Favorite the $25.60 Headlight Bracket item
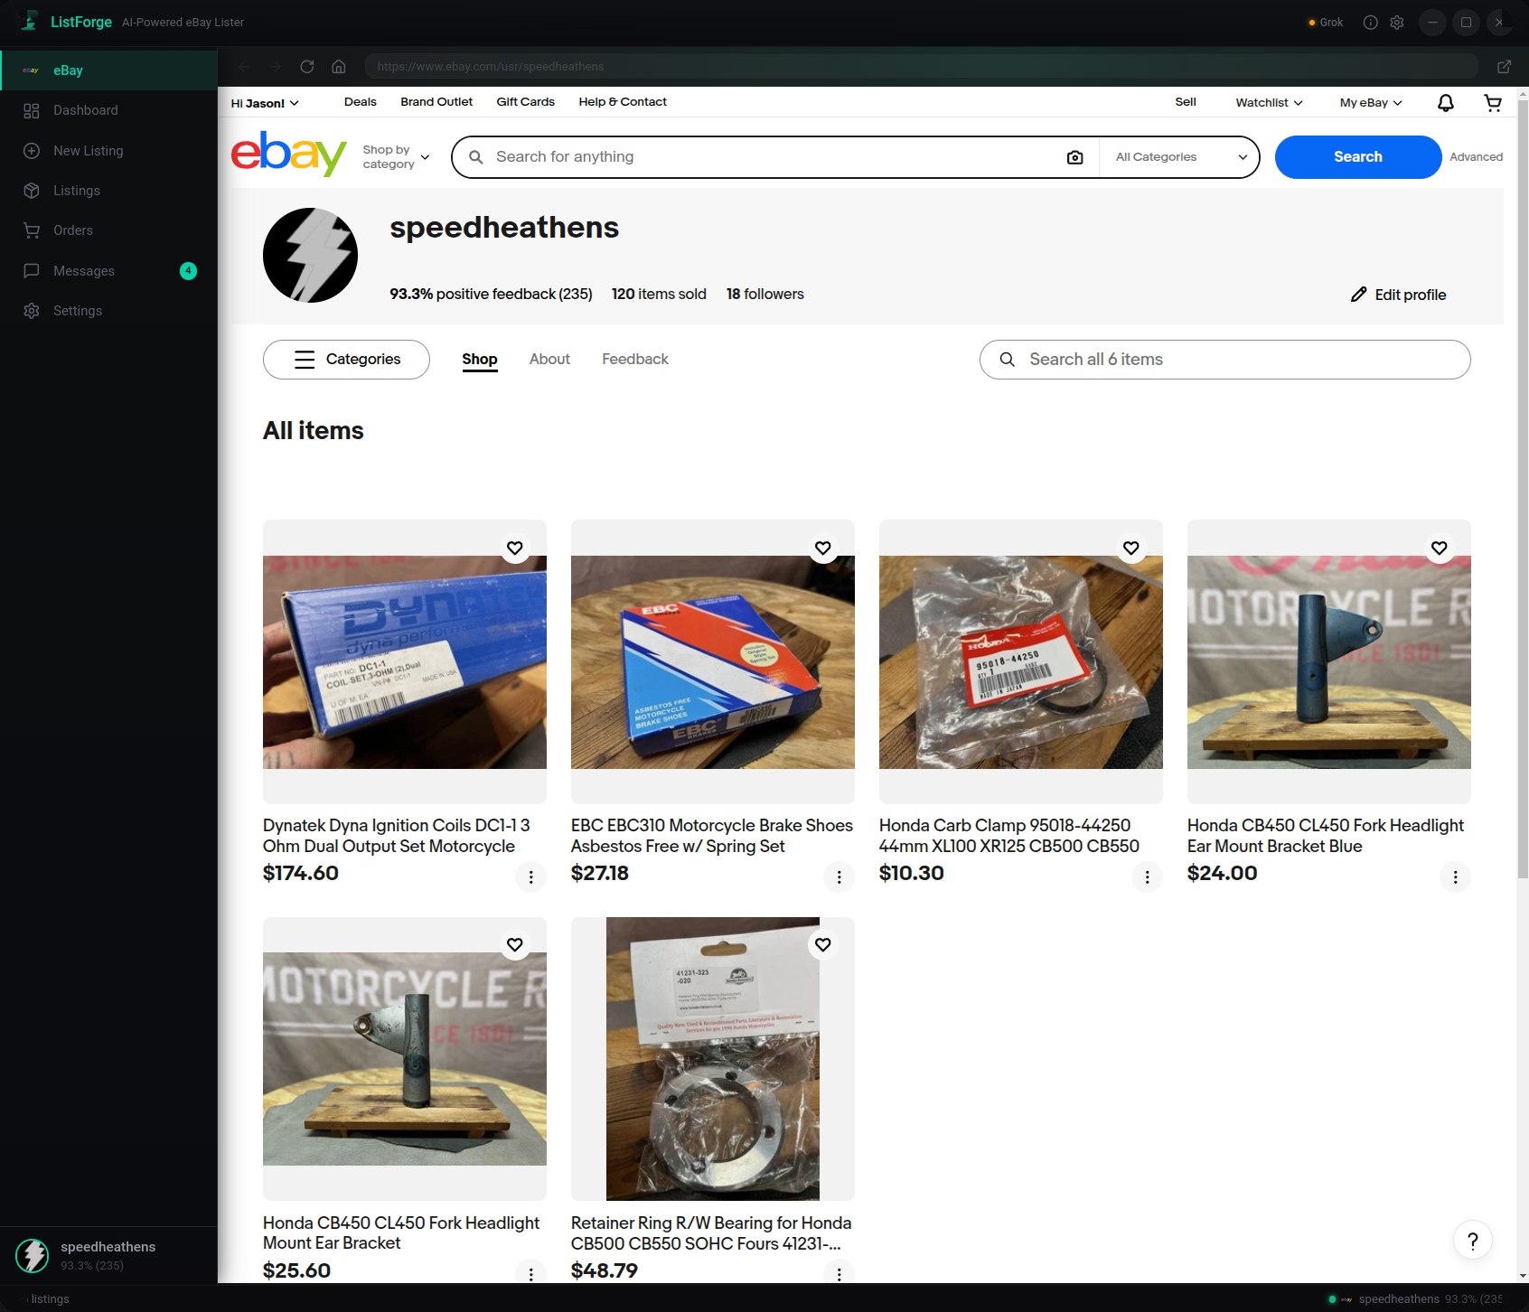This screenshot has height=1312, width=1529. (x=515, y=944)
